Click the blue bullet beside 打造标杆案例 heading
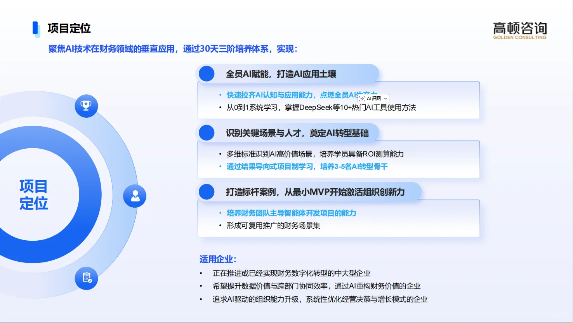The height and width of the screenshot is (323, 573). 207,191
